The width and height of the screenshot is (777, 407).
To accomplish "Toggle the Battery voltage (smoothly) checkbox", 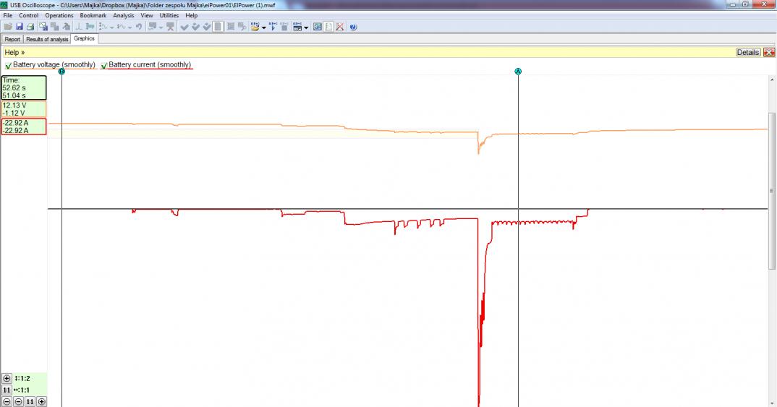I will 7,65.
